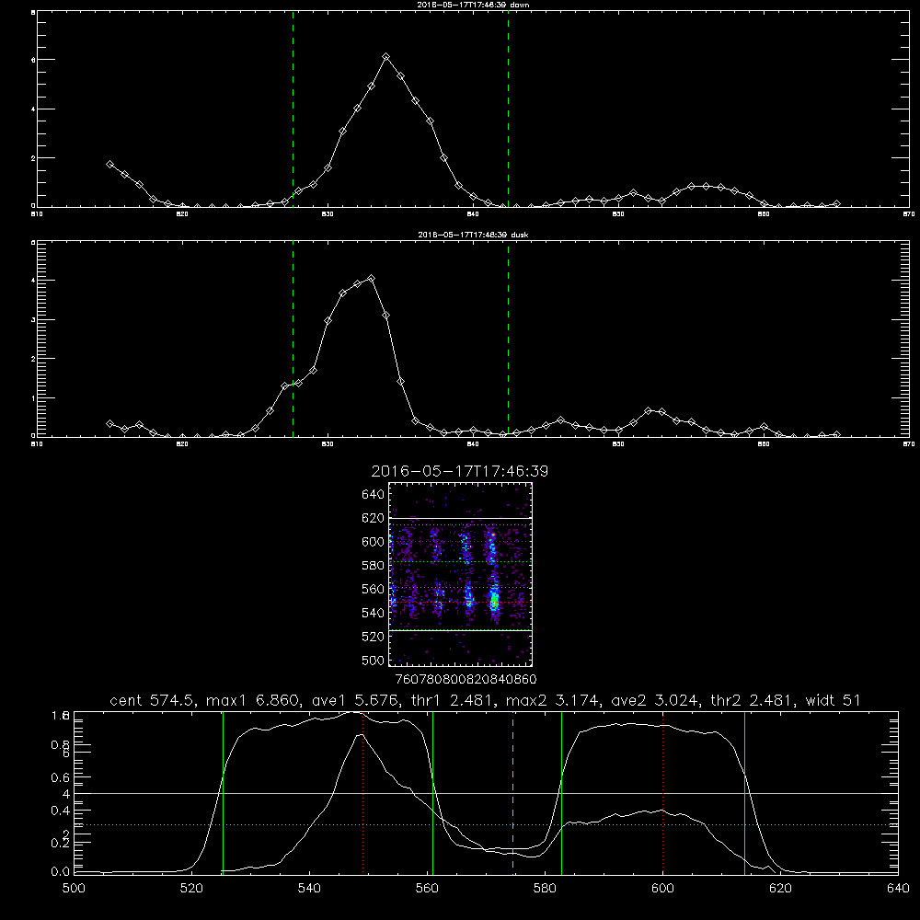Click the brightest emission blob in spectral image
This screenshot has height=920, width=920.
tap(494, 600)
